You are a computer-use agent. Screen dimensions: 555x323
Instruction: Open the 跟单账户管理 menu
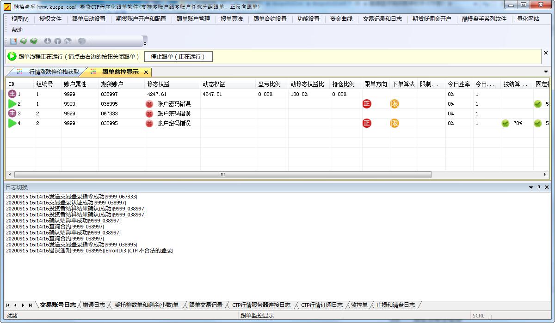coord(193,19)
